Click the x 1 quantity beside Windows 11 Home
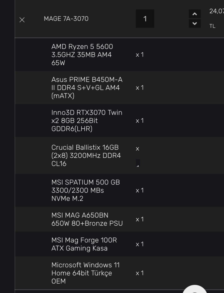 tap(140, 273)
